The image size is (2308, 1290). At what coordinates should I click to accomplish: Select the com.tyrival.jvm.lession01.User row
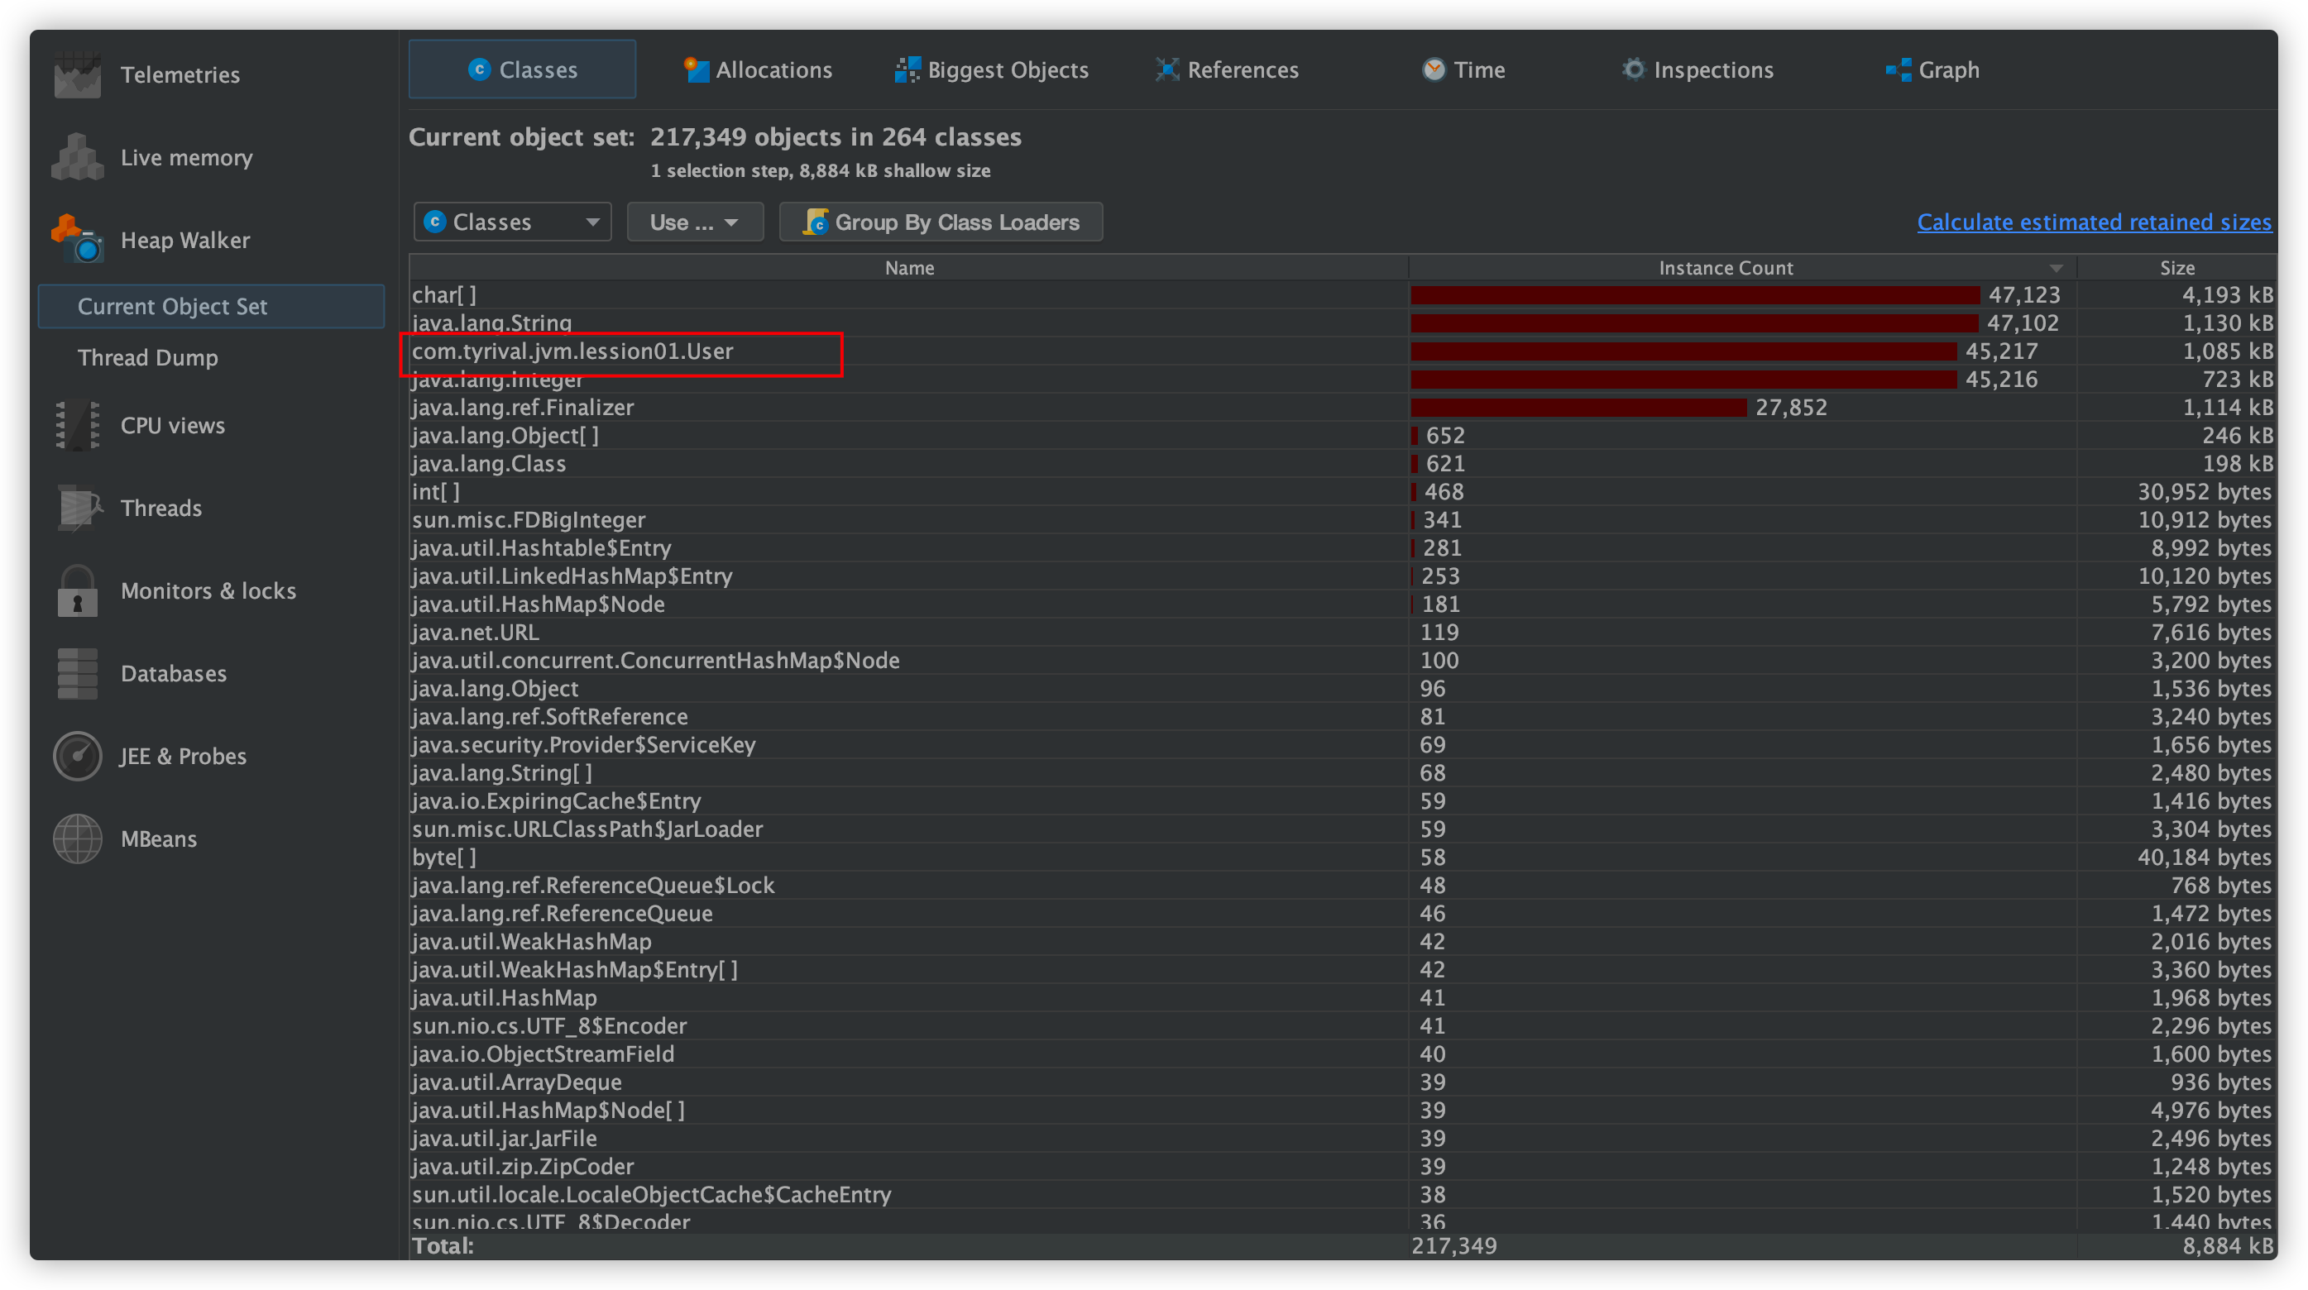pyautogui.click(x=573, y=351)
